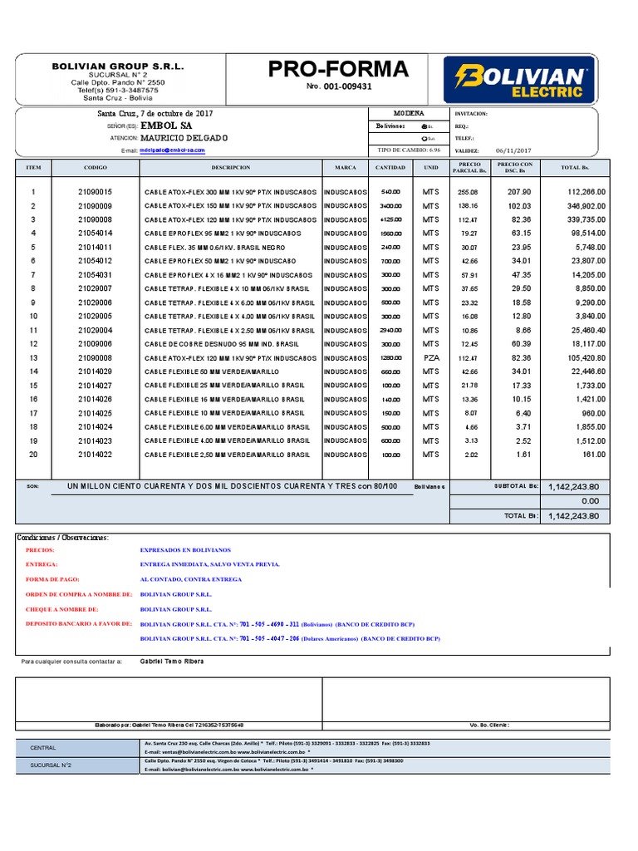This screenshot has height=851, width=638.
Task: Click code 21029007
Action: point(95,288)
